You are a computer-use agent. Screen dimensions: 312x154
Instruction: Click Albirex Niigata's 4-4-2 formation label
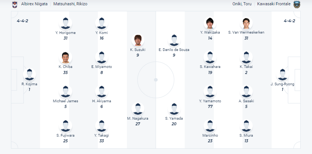tap(23, 21)
